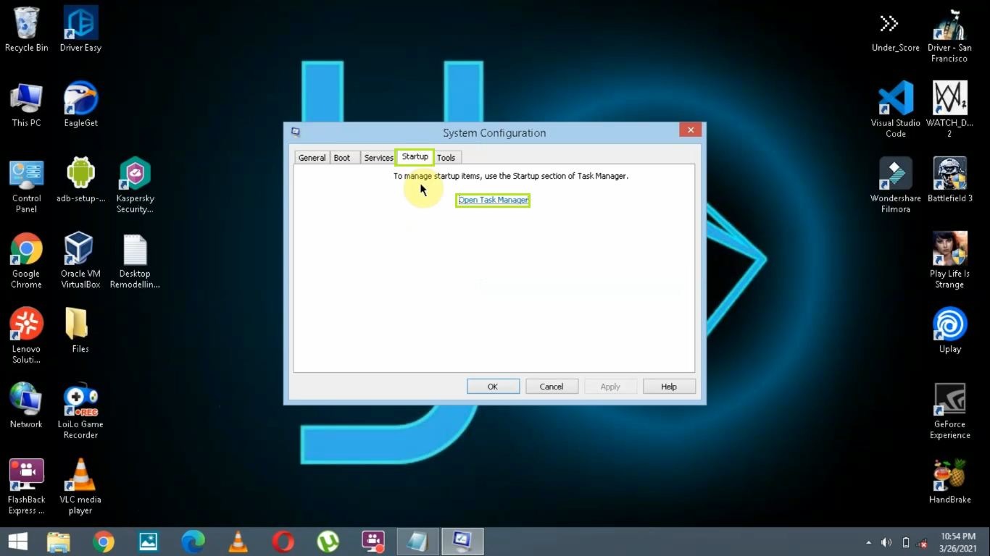The image size is (990, 556).
Task: Launch Opera browser from the taskbar
Action: (x=283, y=541)
